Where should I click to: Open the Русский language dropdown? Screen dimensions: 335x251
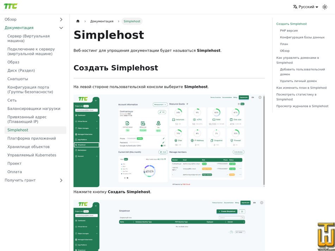pyautogui.click(x=305, y=7)
